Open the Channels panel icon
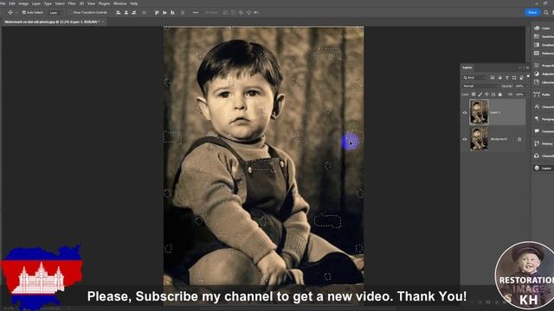This screenshot has height=311, width=554. coord(537,155)
